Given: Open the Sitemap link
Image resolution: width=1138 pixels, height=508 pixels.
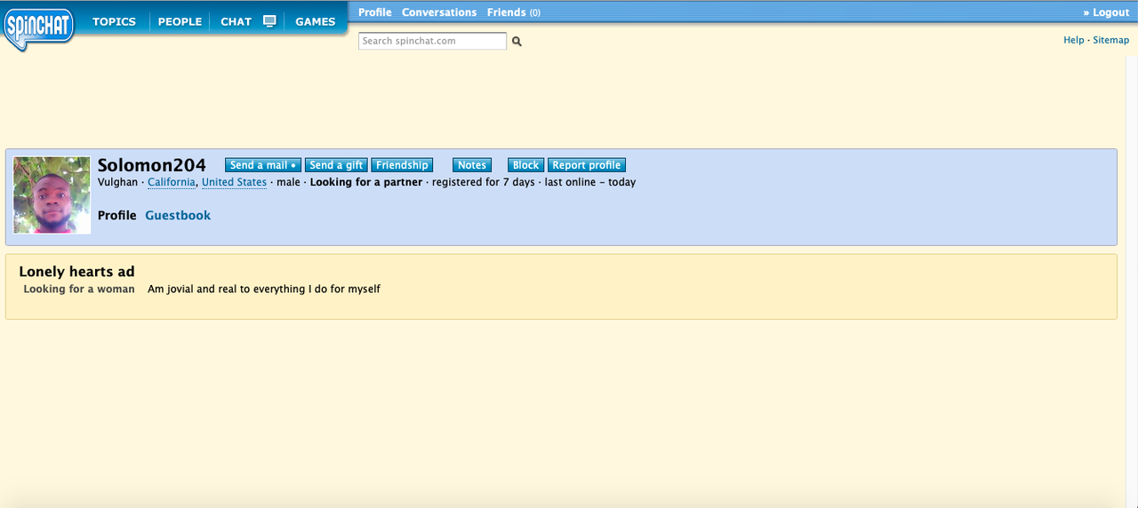Looking at the screenshot, I should point(1110,40).
